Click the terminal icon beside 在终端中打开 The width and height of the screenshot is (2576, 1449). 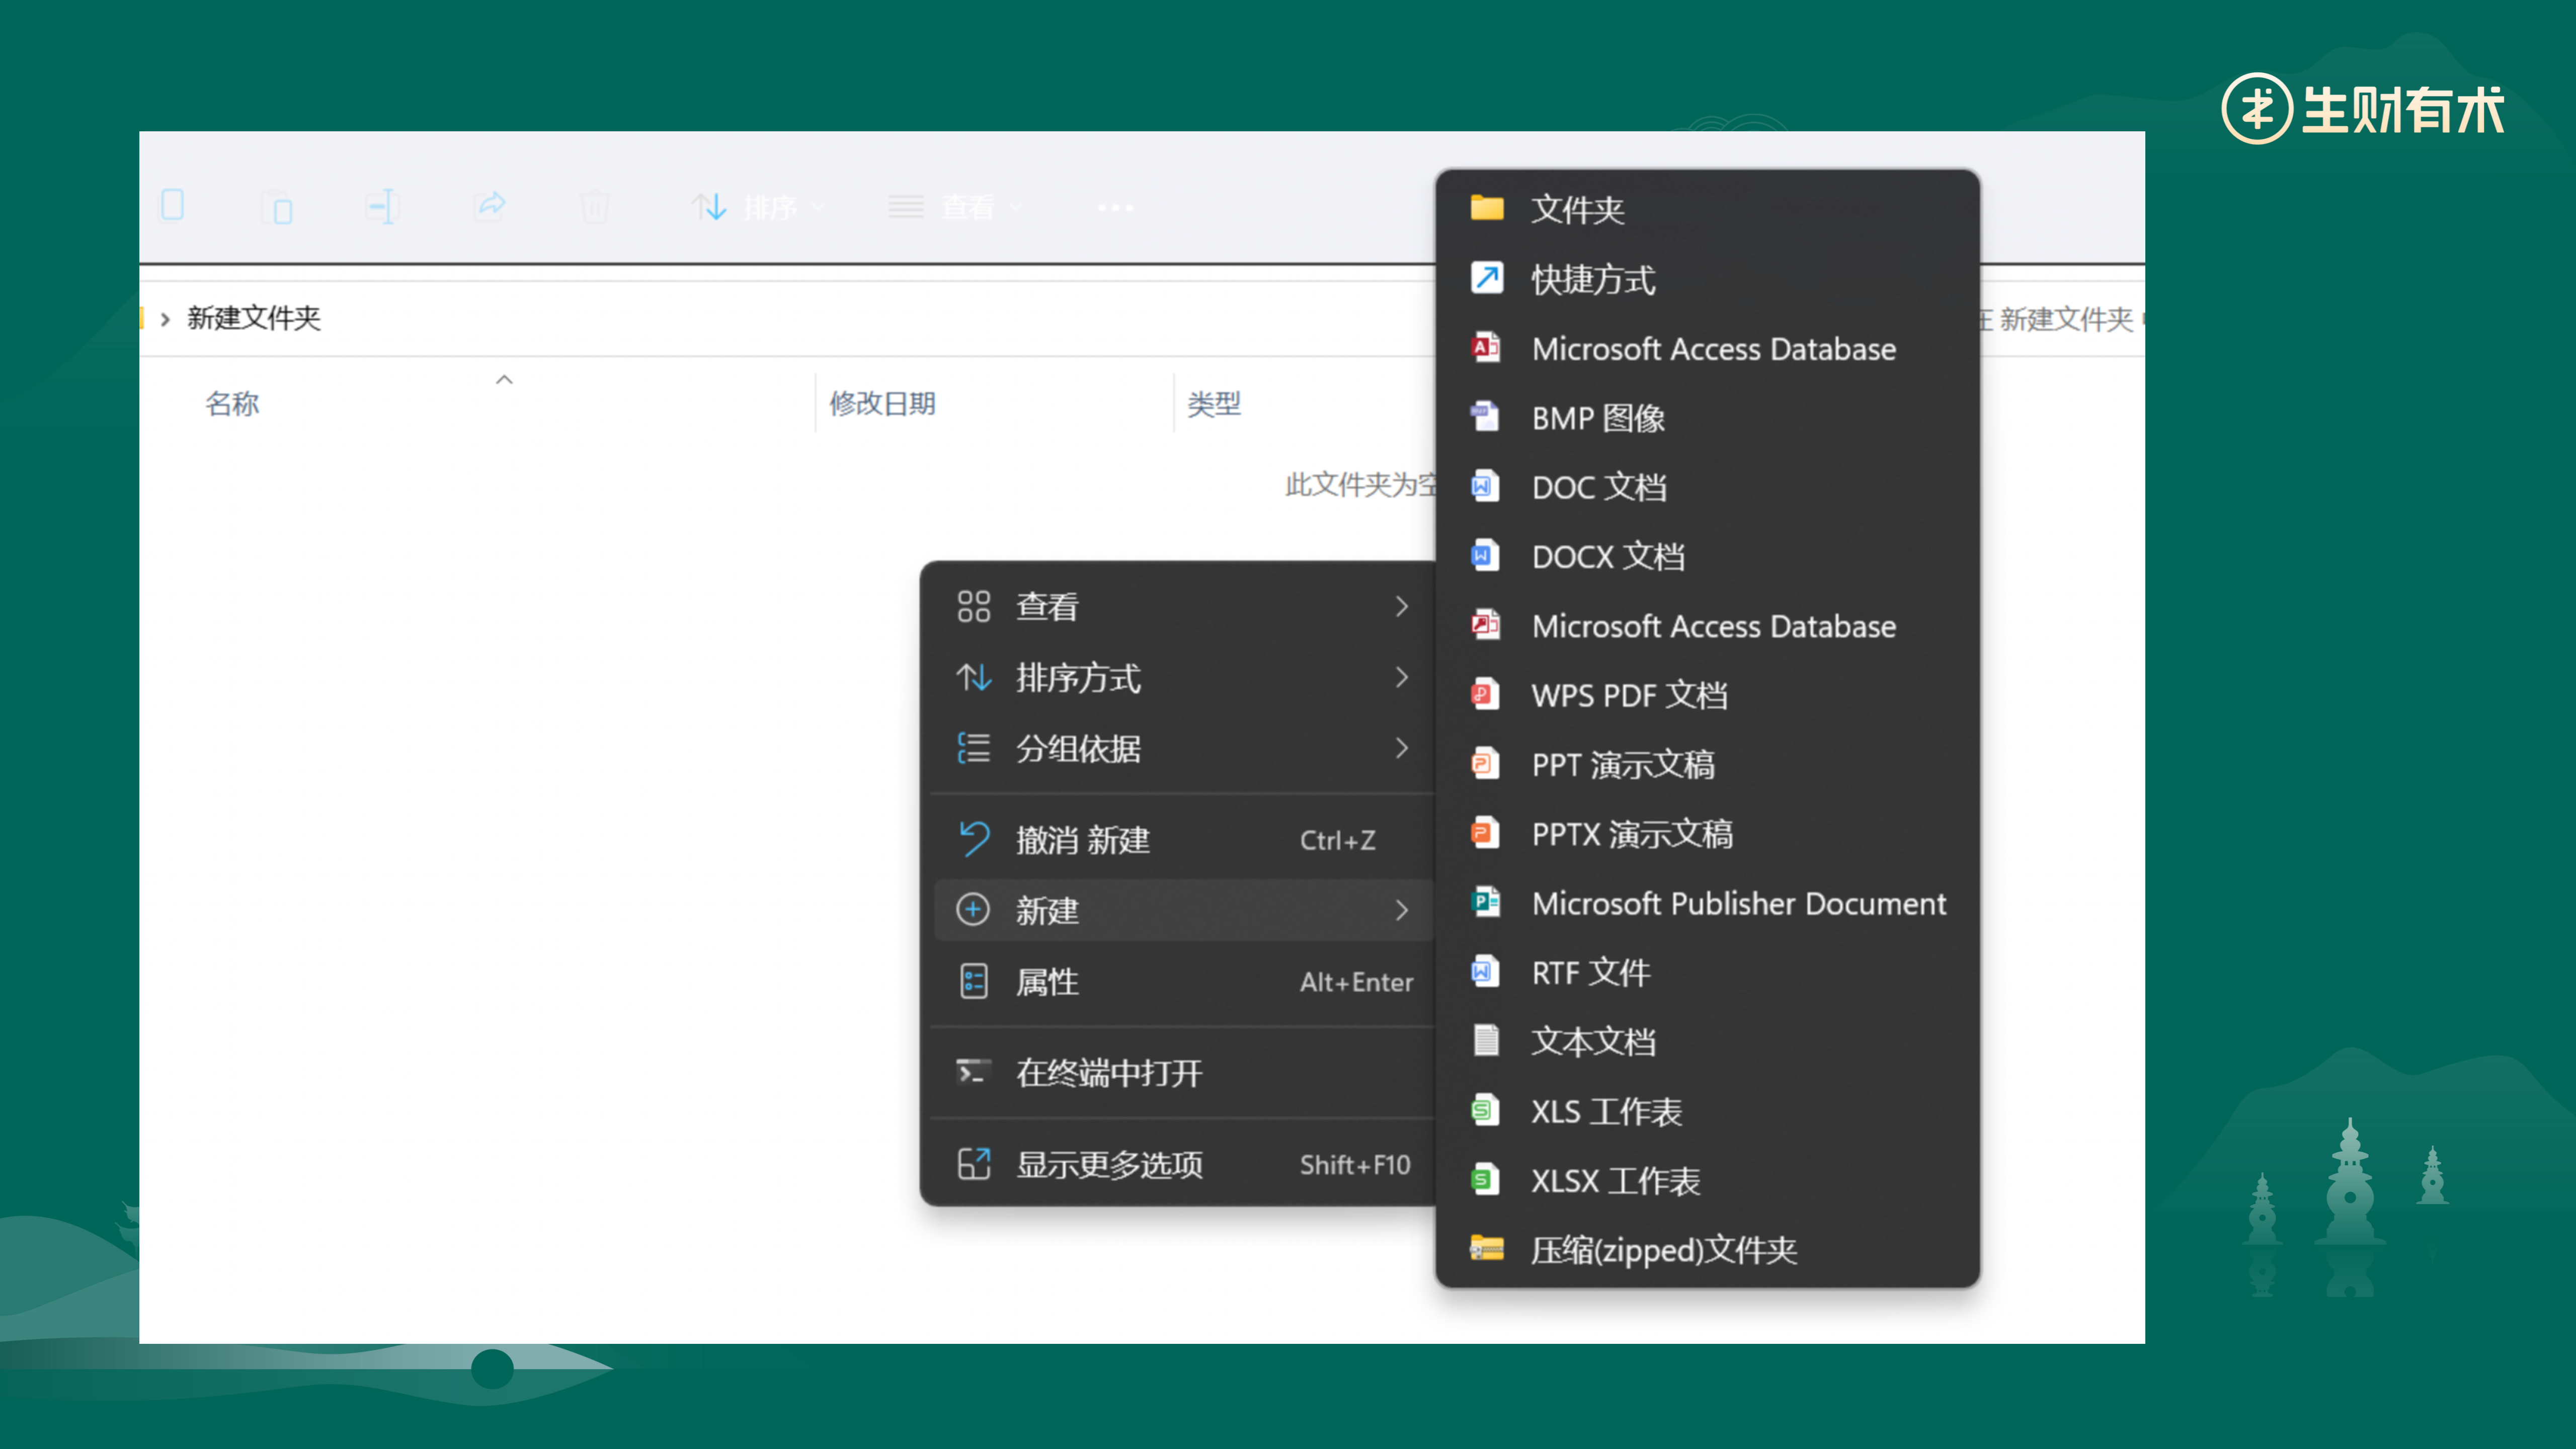(x=973, y=1072)
